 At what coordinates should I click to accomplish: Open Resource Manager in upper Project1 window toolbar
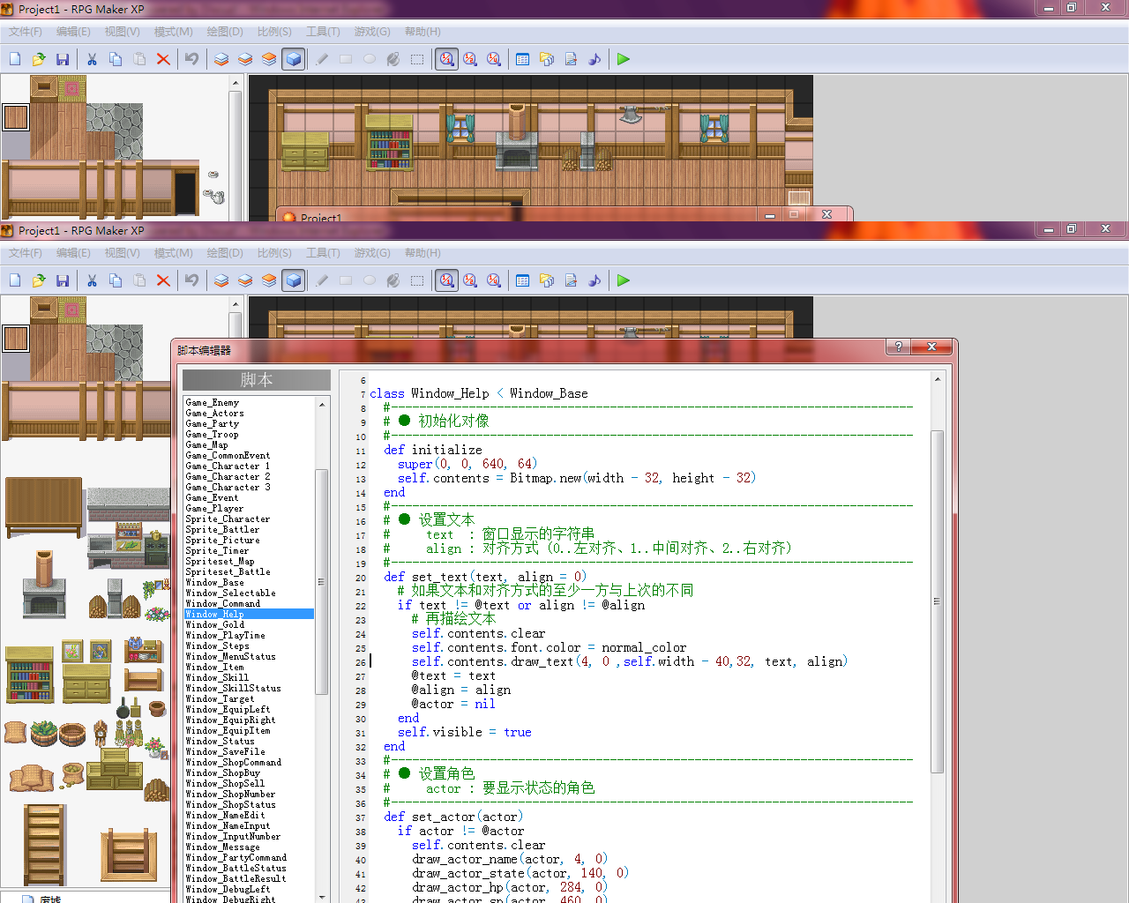[x=547, y=59]
